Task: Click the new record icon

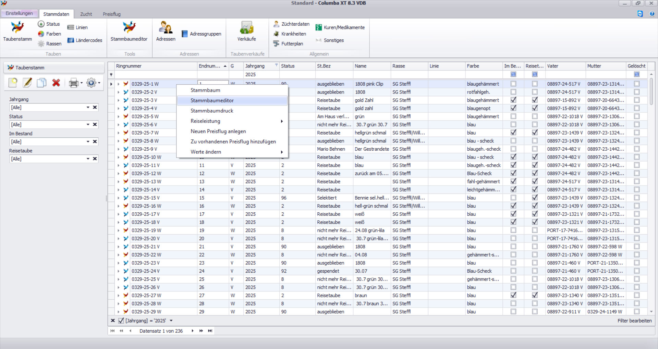Action: coord(13,83)
